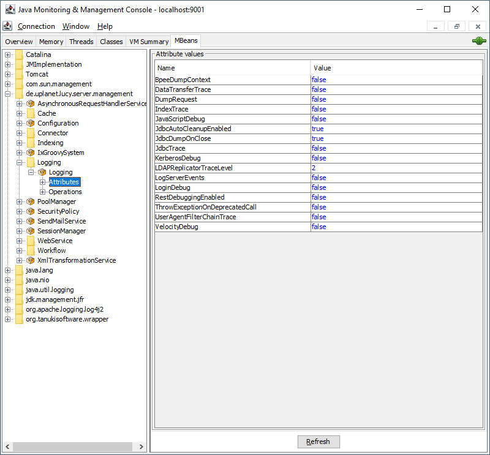Click the PoolManager bean icon

(31, 201)
